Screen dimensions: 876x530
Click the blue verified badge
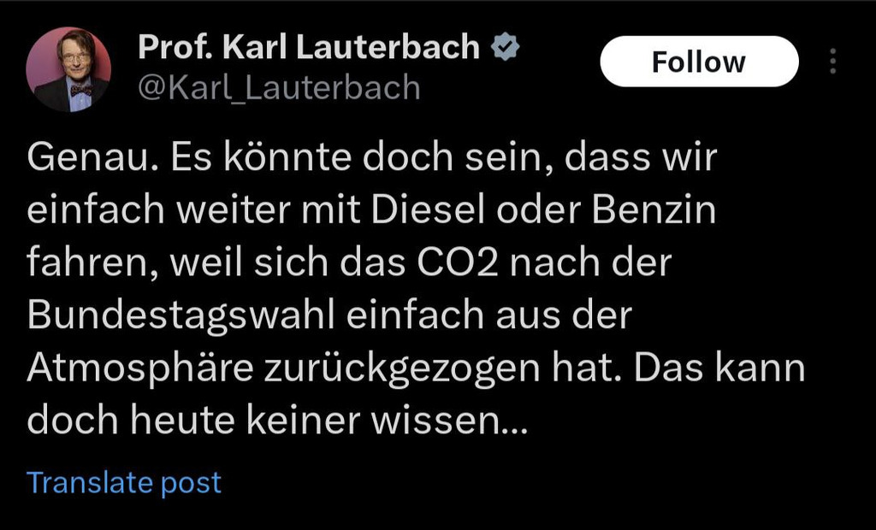pyautogui.click(x=506, y=48)
